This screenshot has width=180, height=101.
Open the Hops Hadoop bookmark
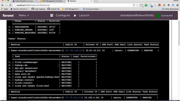tap(38, 9)
